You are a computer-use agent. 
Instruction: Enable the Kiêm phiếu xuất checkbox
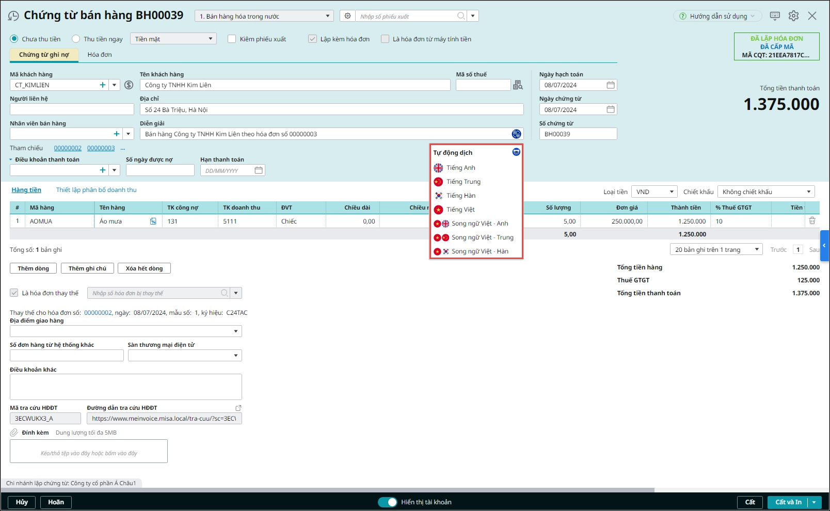[232, 39]
